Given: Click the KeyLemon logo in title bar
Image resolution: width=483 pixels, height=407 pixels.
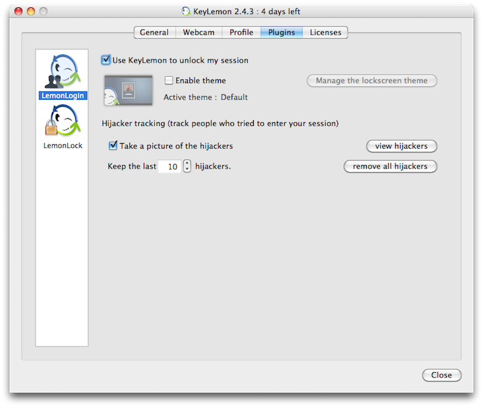Looking at the screenshot, I should pos(186,12).
